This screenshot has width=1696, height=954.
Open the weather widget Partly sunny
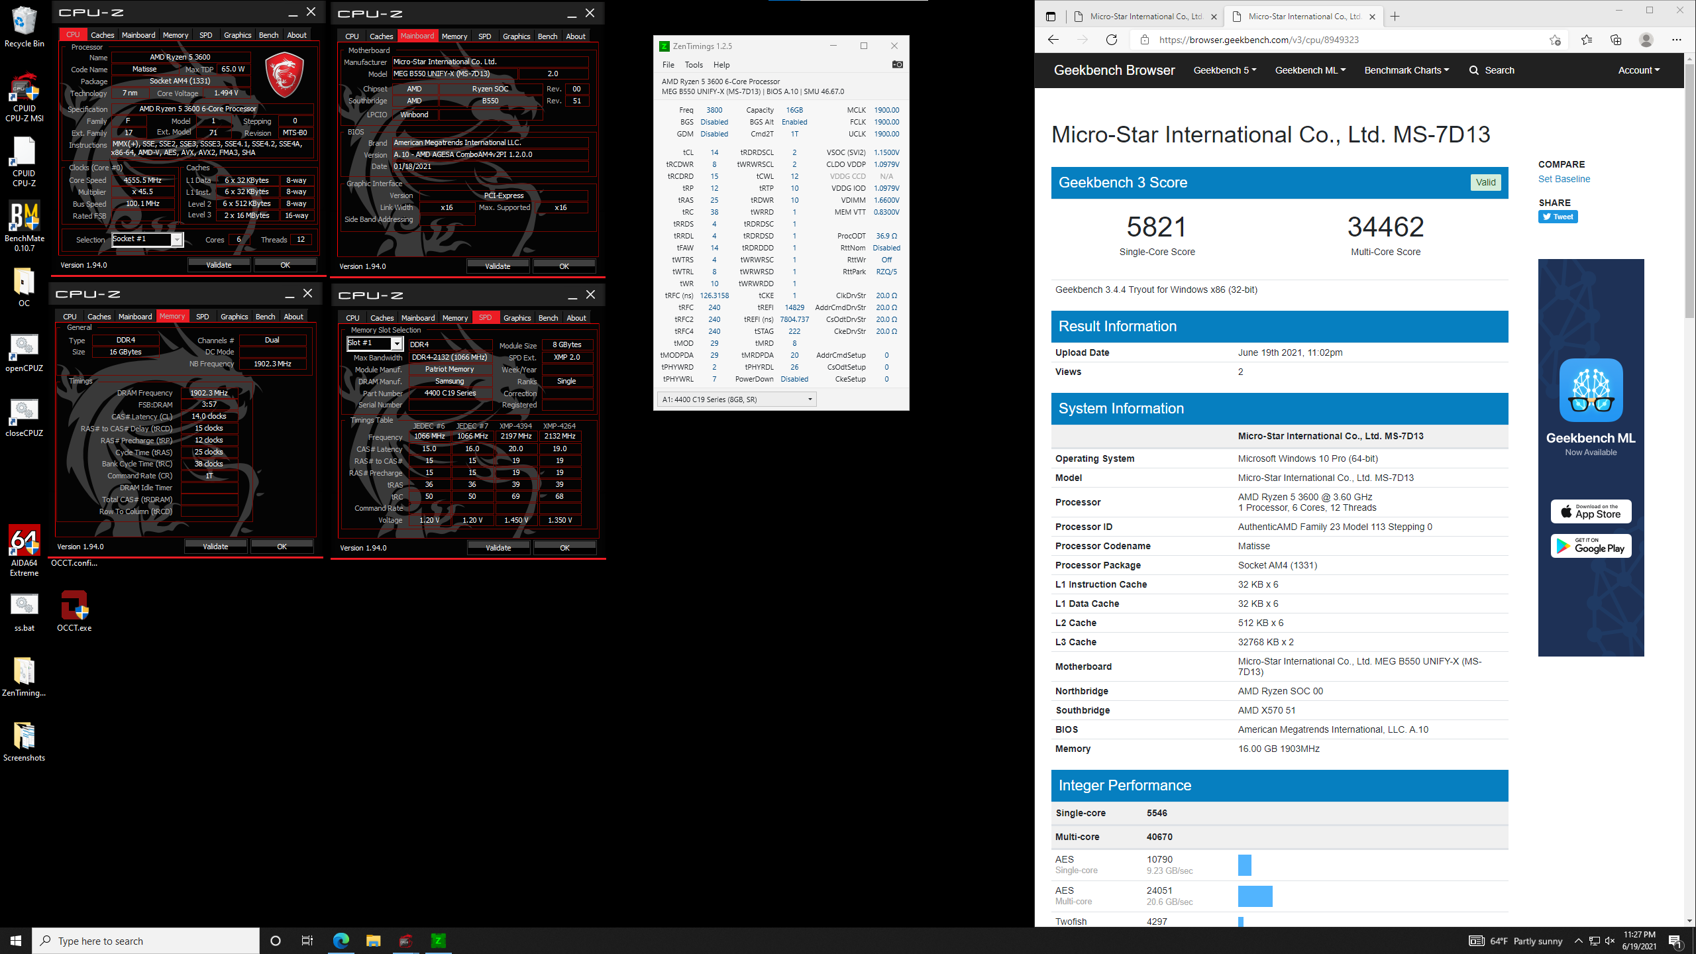(1515, 941)
